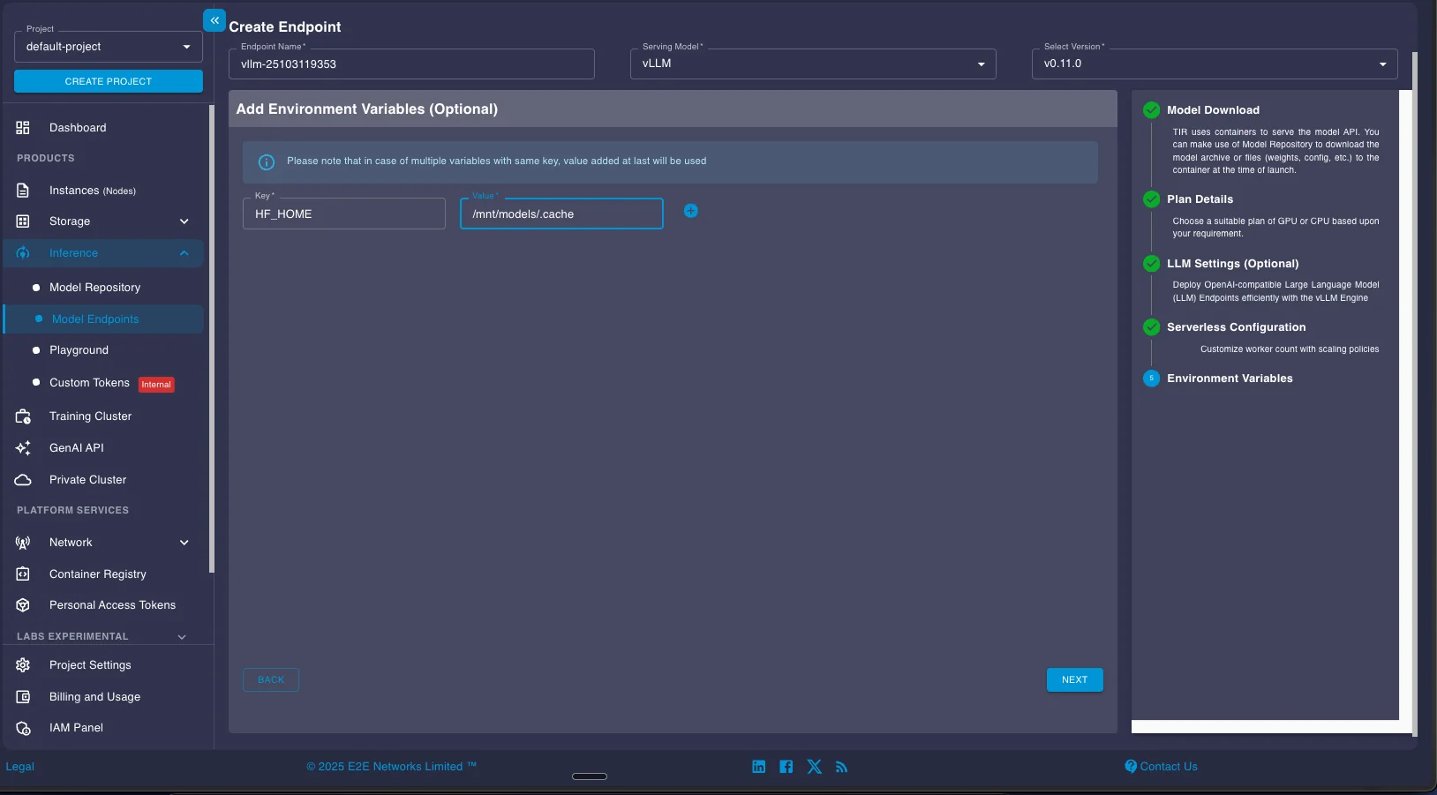Open Model Repository in sidebar
This screenshot has width=1437, height=795.
pos(94,288)
